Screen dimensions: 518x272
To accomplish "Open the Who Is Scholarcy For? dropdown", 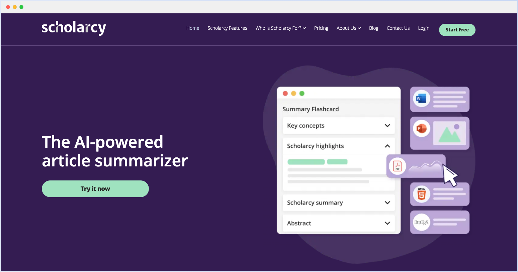I will pos(280,28).
